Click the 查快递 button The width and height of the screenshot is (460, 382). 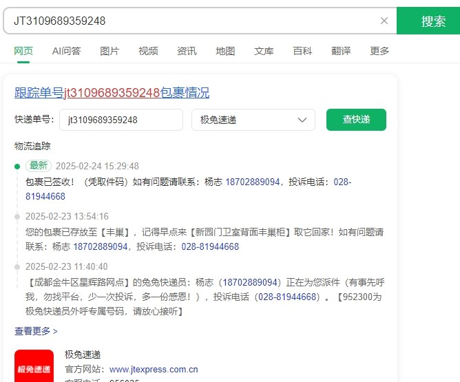(356, 120)
